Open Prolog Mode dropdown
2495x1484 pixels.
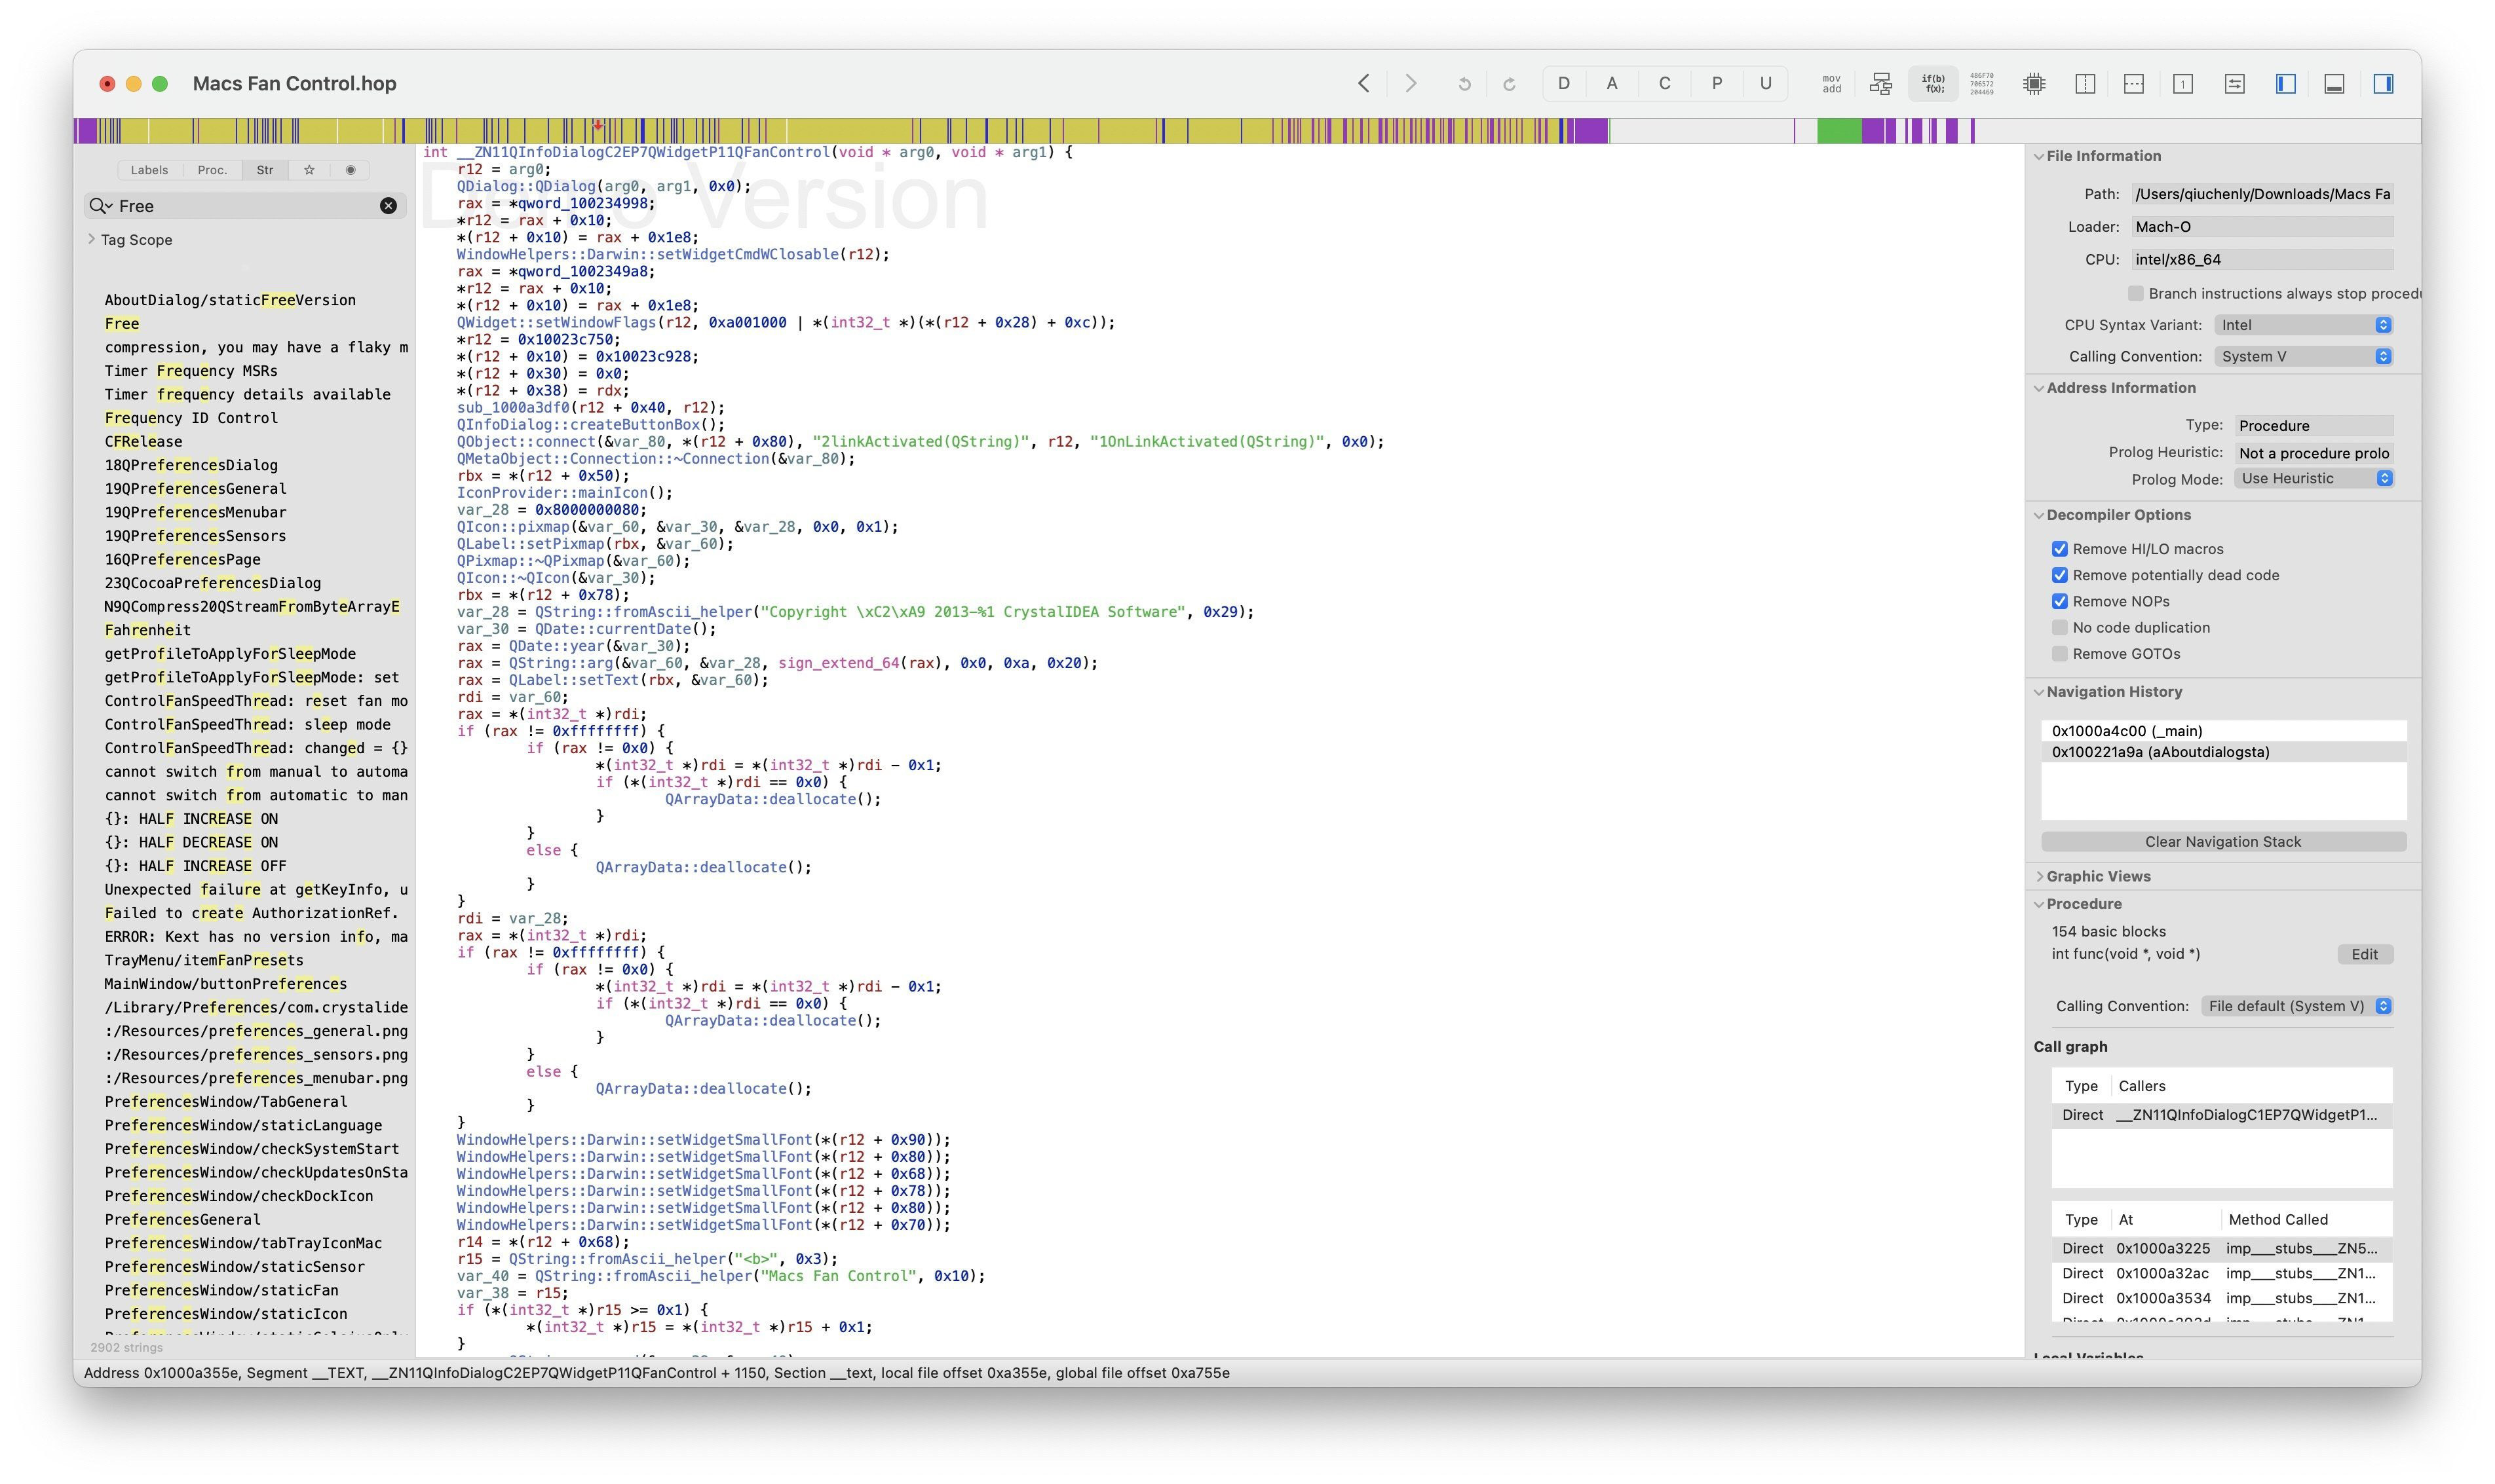tap(2313, 478)
